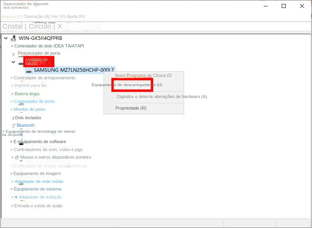The image size is (312, 228).
Task: Select SAMSUNG MZ7LN256HCHP-000L7 device name
Action: (x=74, y=70)
